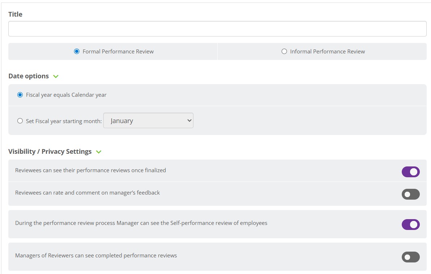This screenshot has width=431, height=274.
Task: Click the 'Reviewees can rate and comment' text
Action: pos(87,193)
